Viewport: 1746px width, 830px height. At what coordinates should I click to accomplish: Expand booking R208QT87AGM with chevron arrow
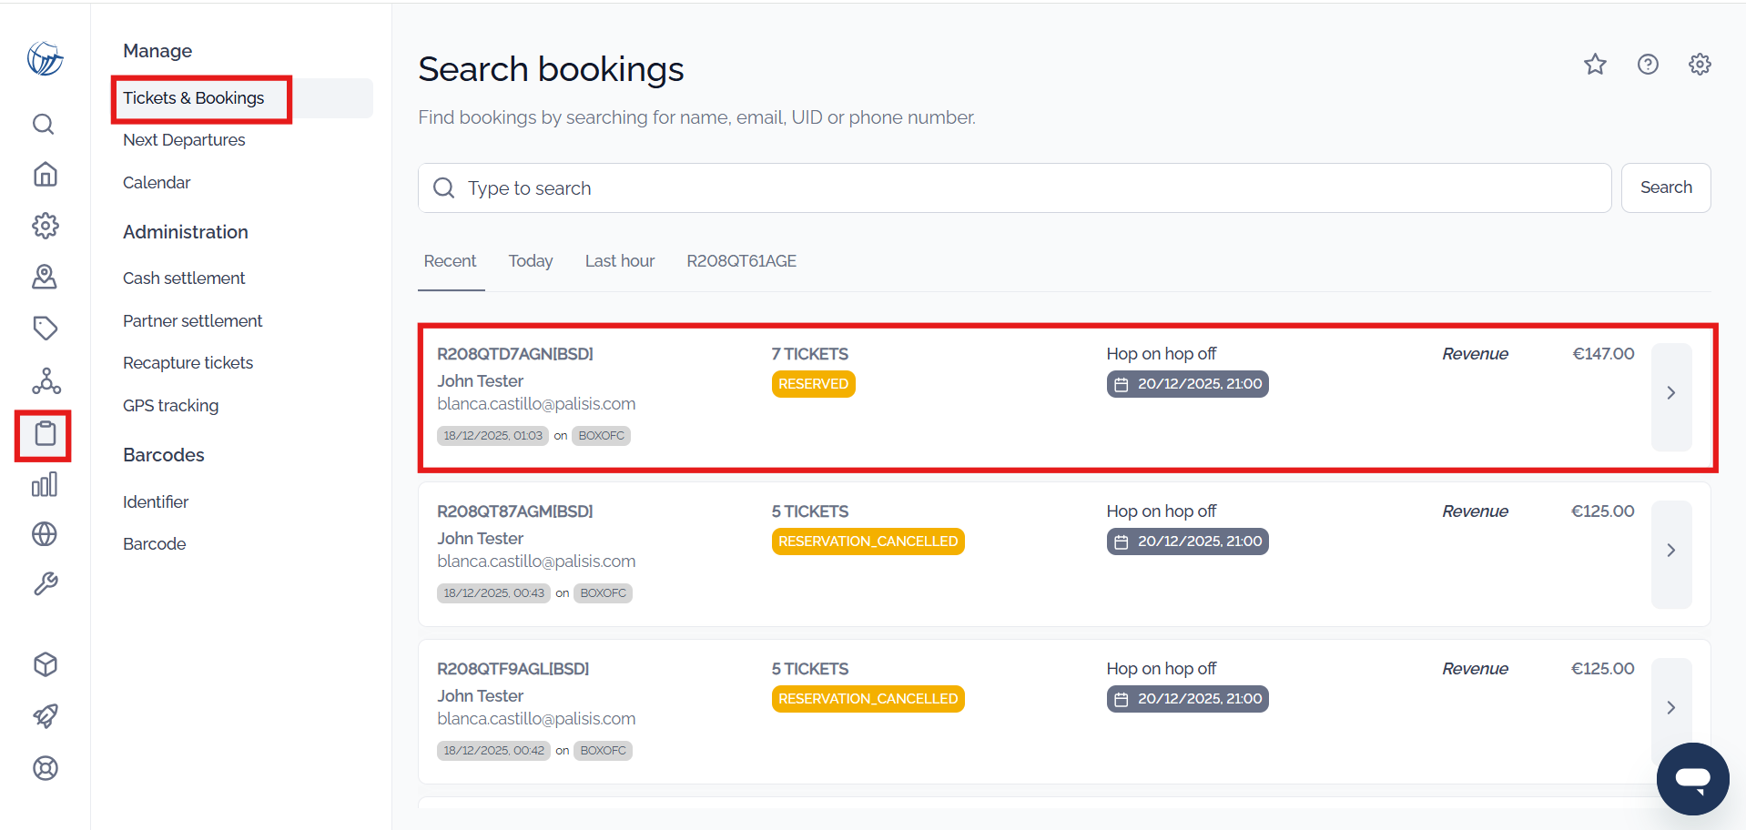[1671, 551]
